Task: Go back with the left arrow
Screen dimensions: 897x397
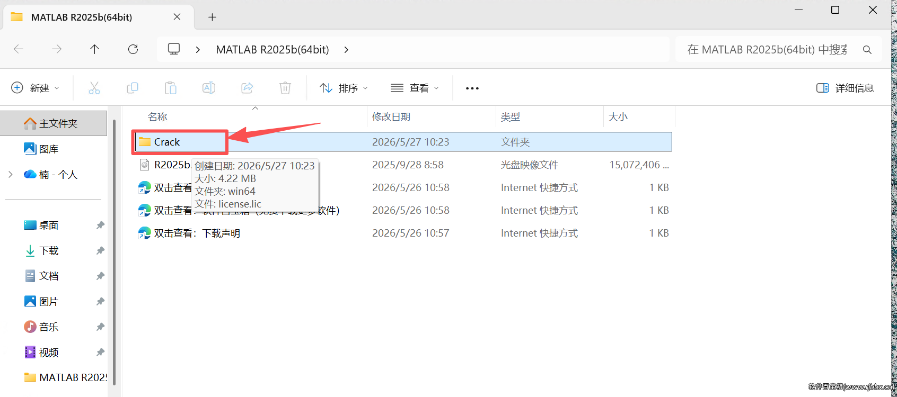Action: pos(19,49)
